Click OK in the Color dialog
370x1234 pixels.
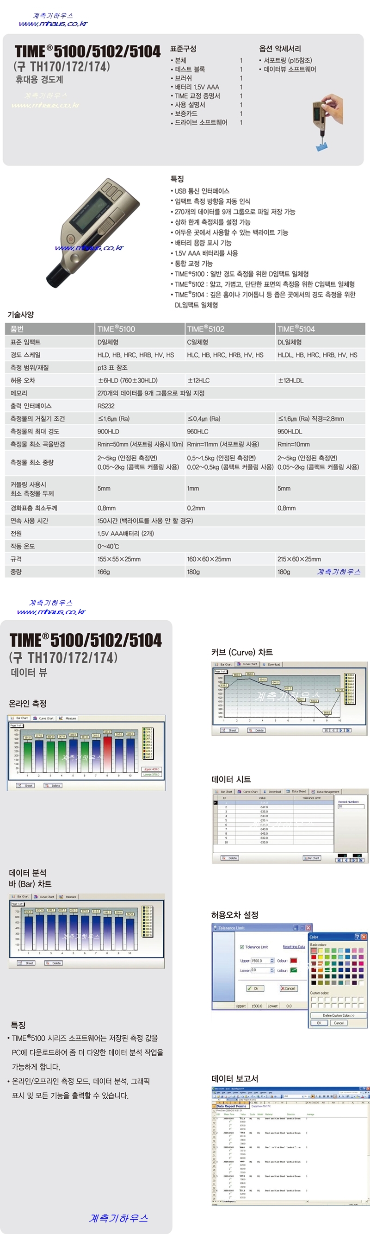point(319,1023)
